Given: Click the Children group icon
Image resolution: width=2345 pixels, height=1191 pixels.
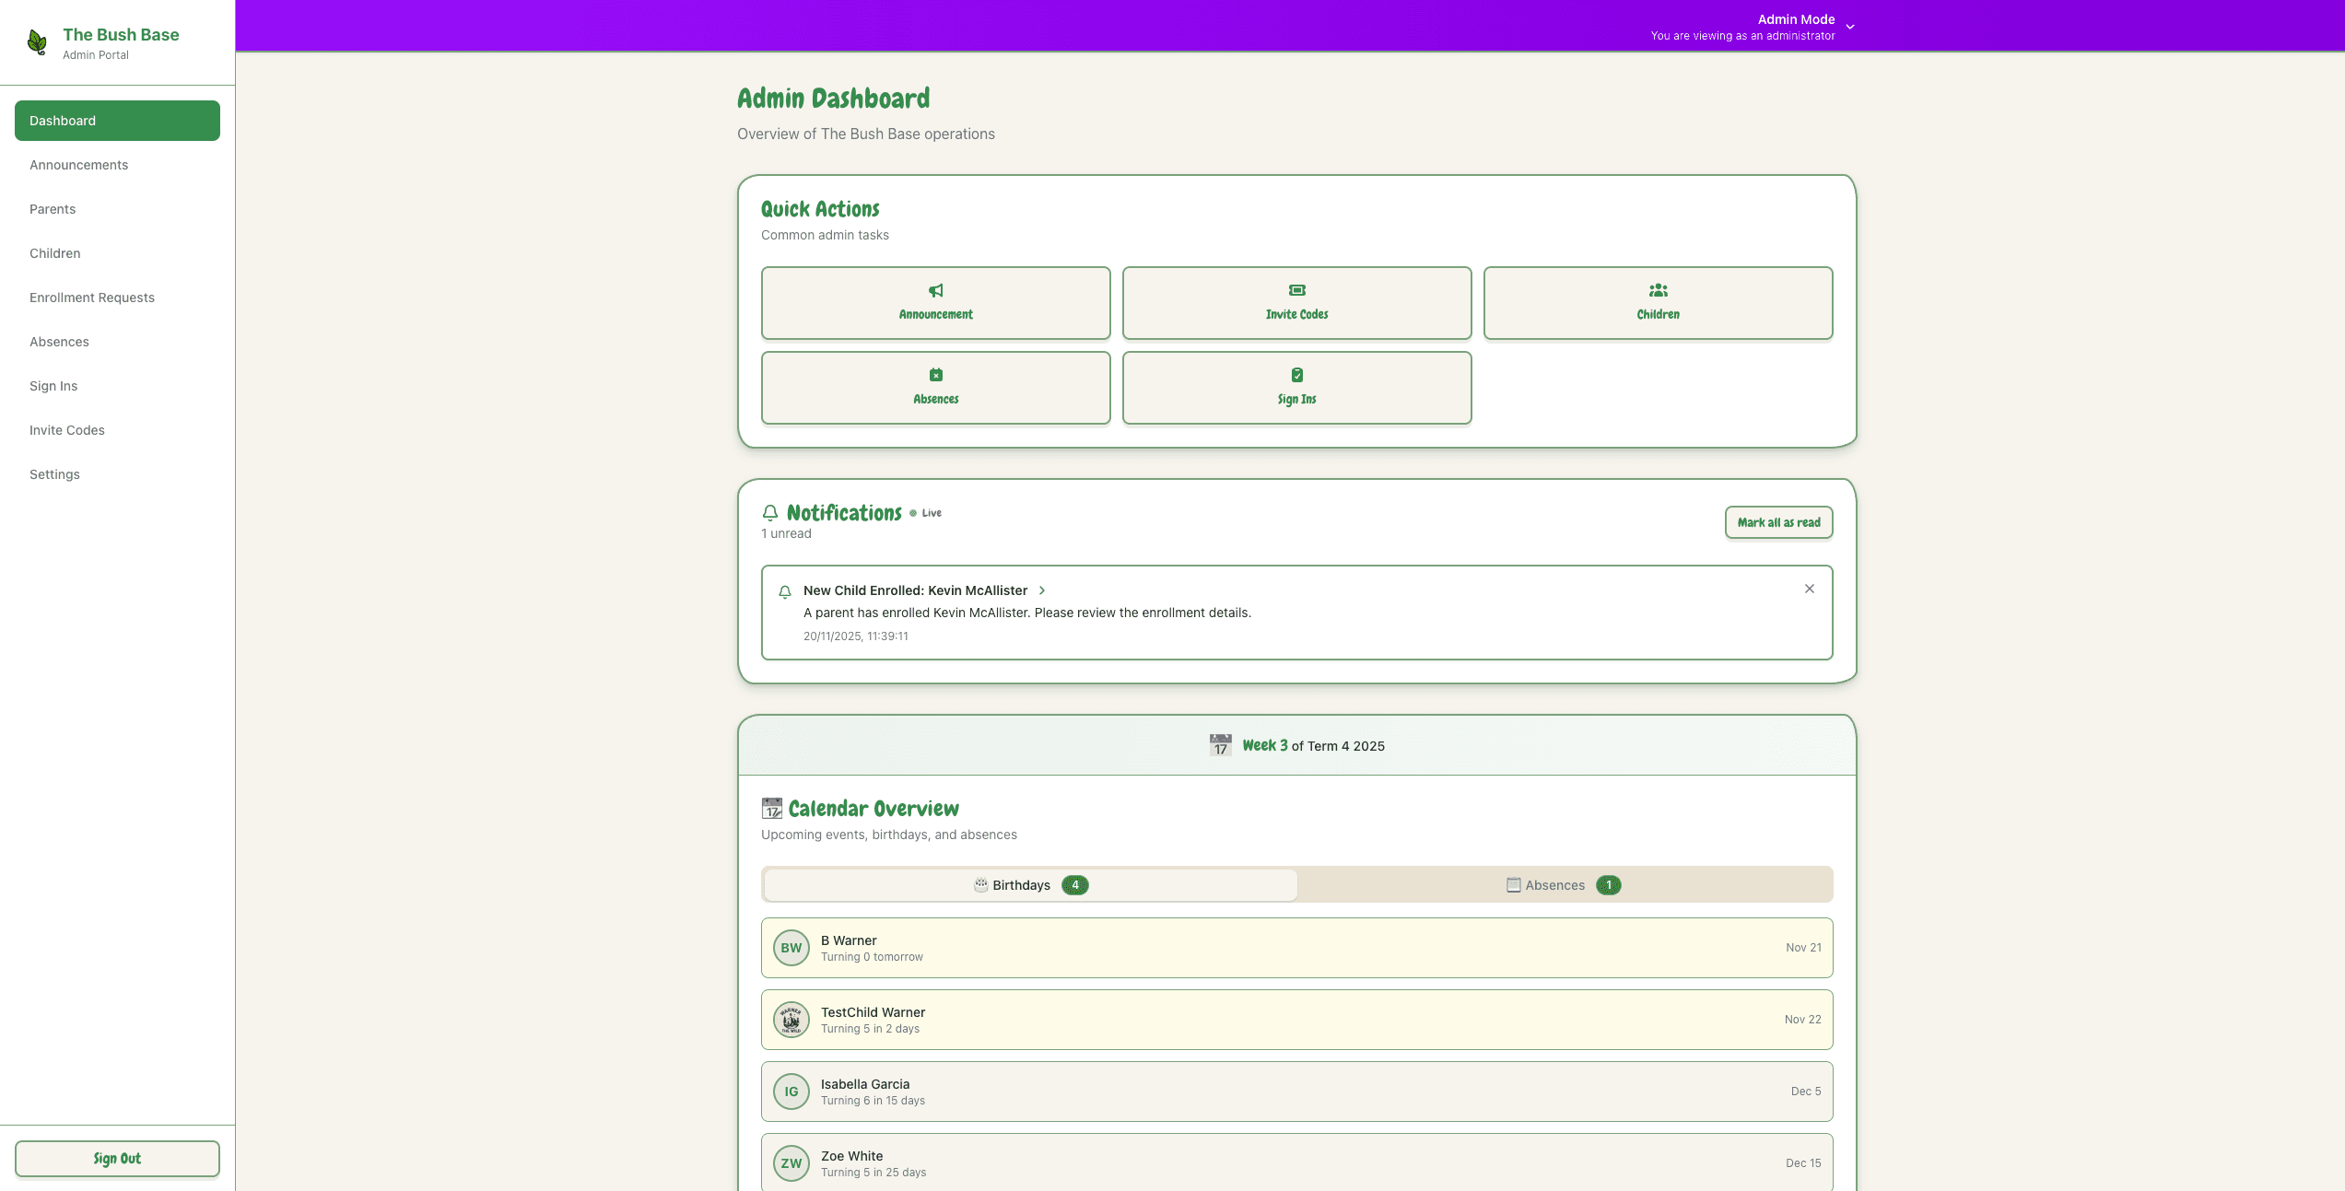Looking at the screenshot, I should [1658, 290].
